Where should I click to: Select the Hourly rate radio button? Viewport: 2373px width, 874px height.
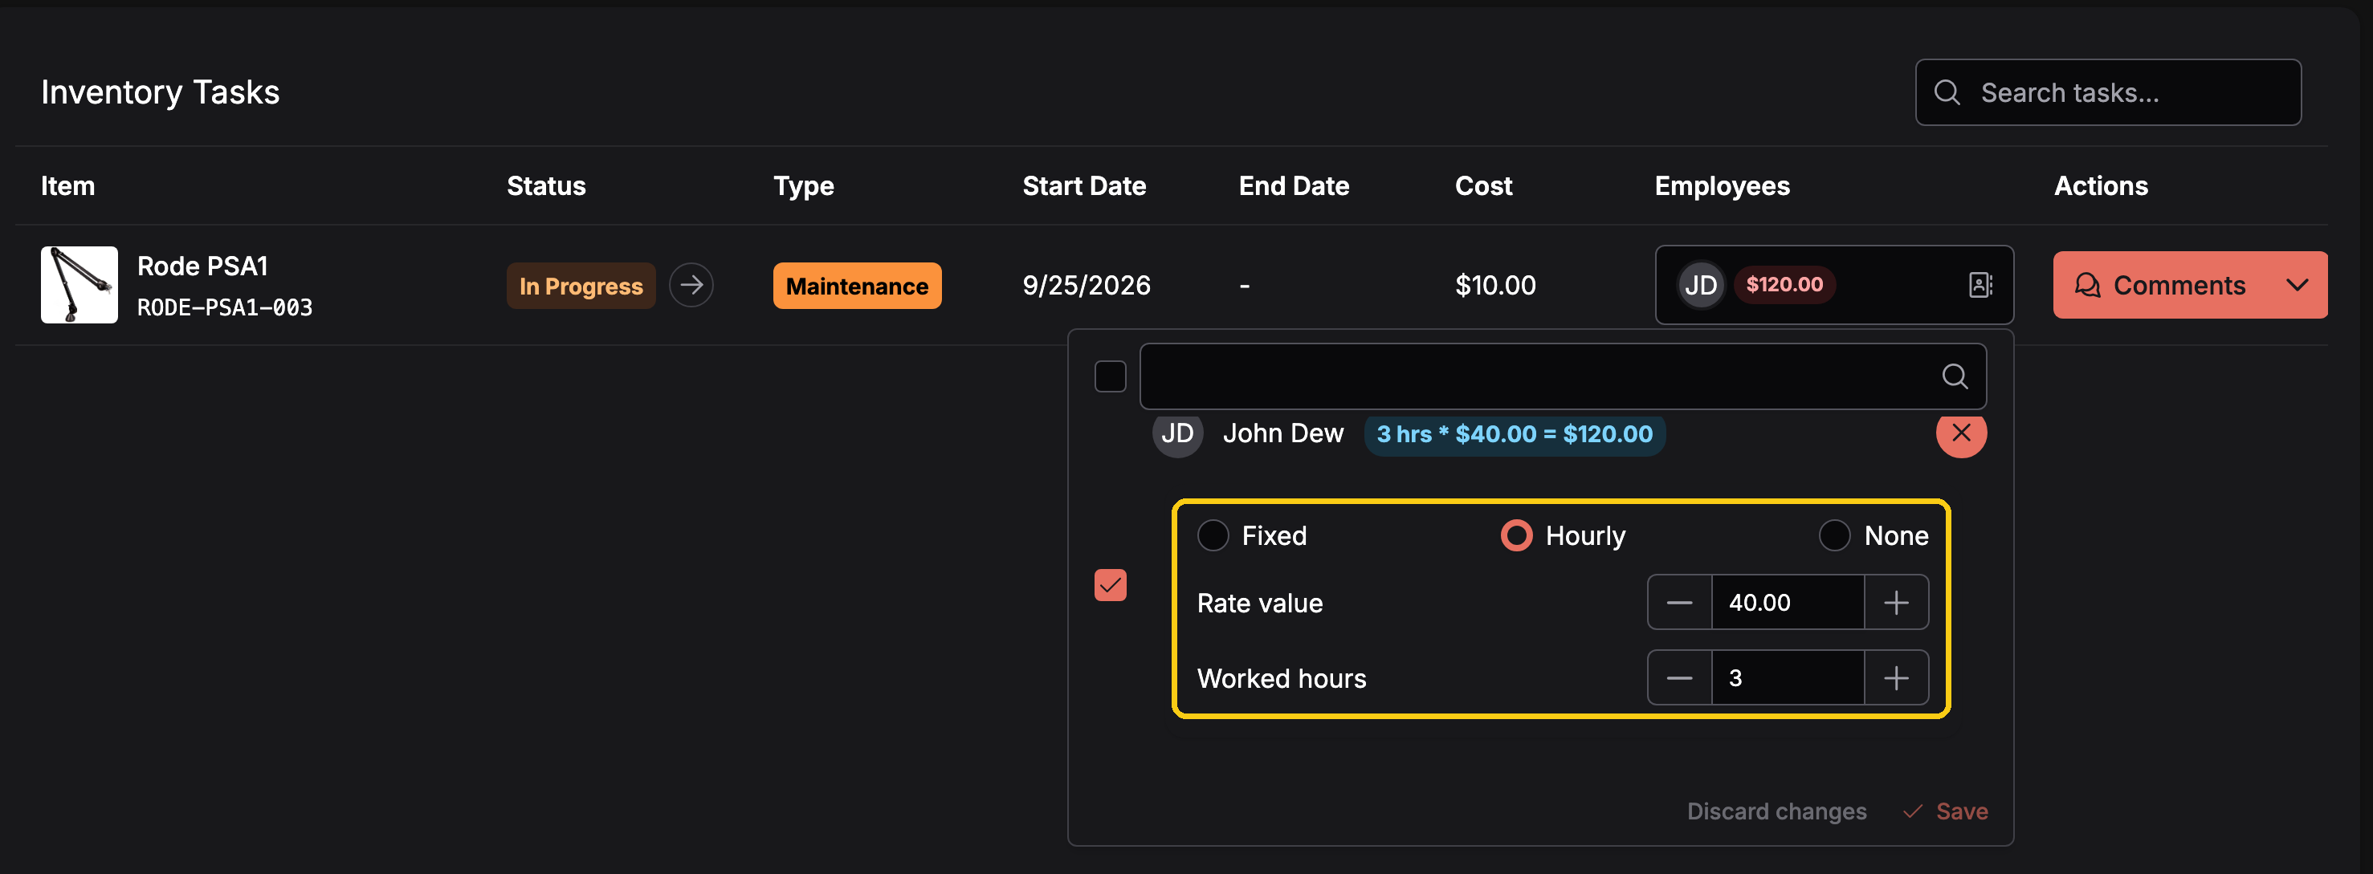coord(1516,535)
